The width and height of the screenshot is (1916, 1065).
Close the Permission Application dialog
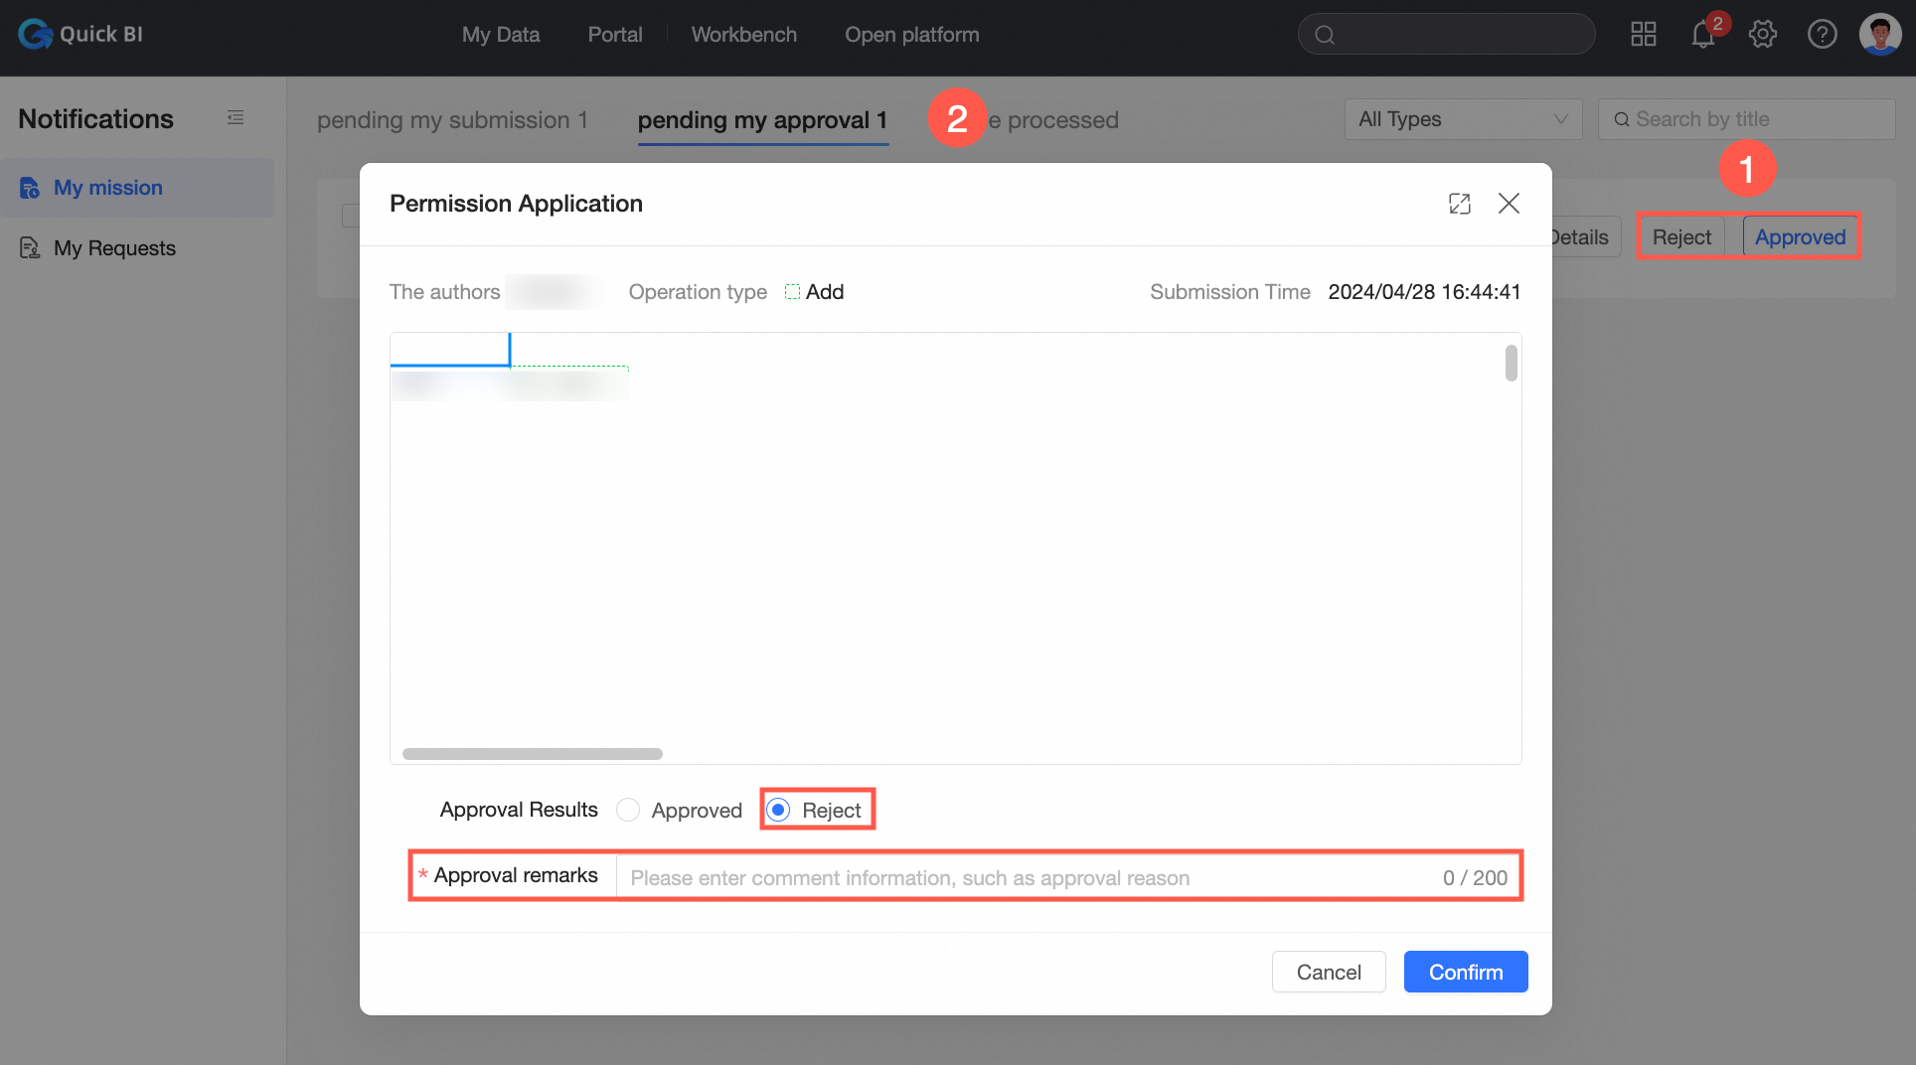(x=1509, y=204)
